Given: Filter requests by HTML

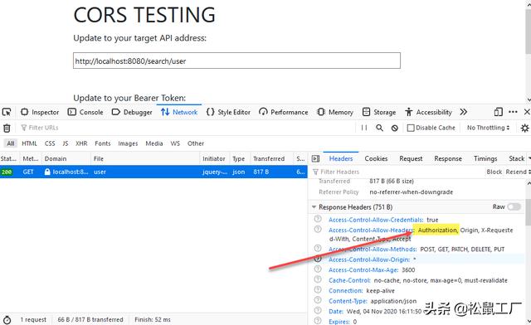Looking at the screenshot, I should tap(29, 143).
